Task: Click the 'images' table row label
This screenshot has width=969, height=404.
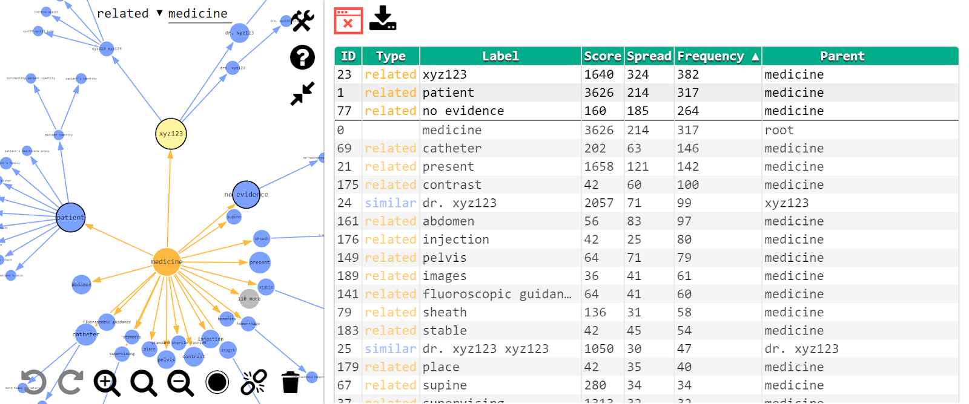Action: tap(445, 276)
